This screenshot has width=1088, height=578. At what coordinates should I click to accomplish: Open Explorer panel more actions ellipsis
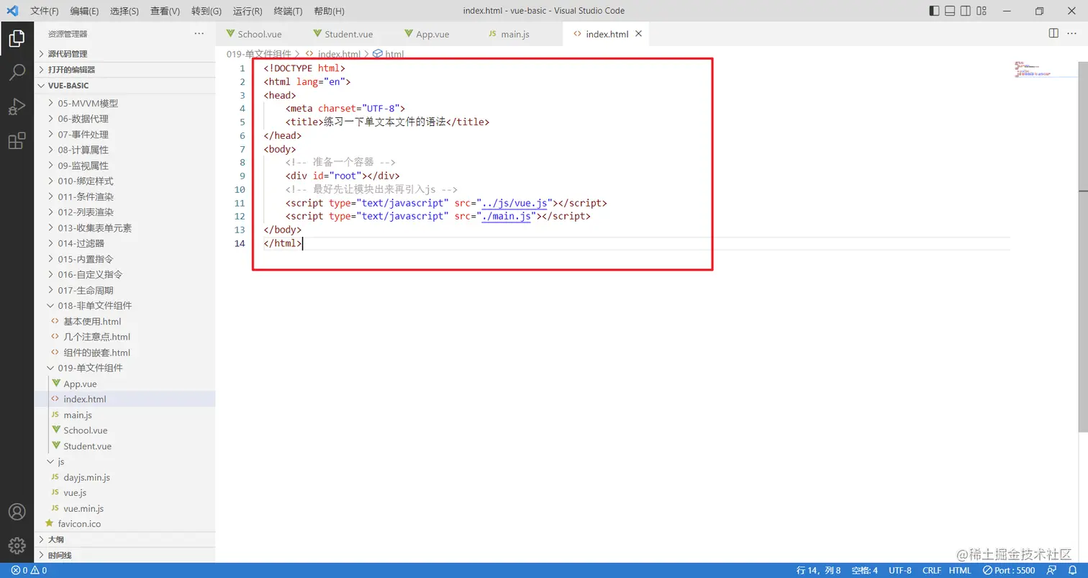[199, 34]
